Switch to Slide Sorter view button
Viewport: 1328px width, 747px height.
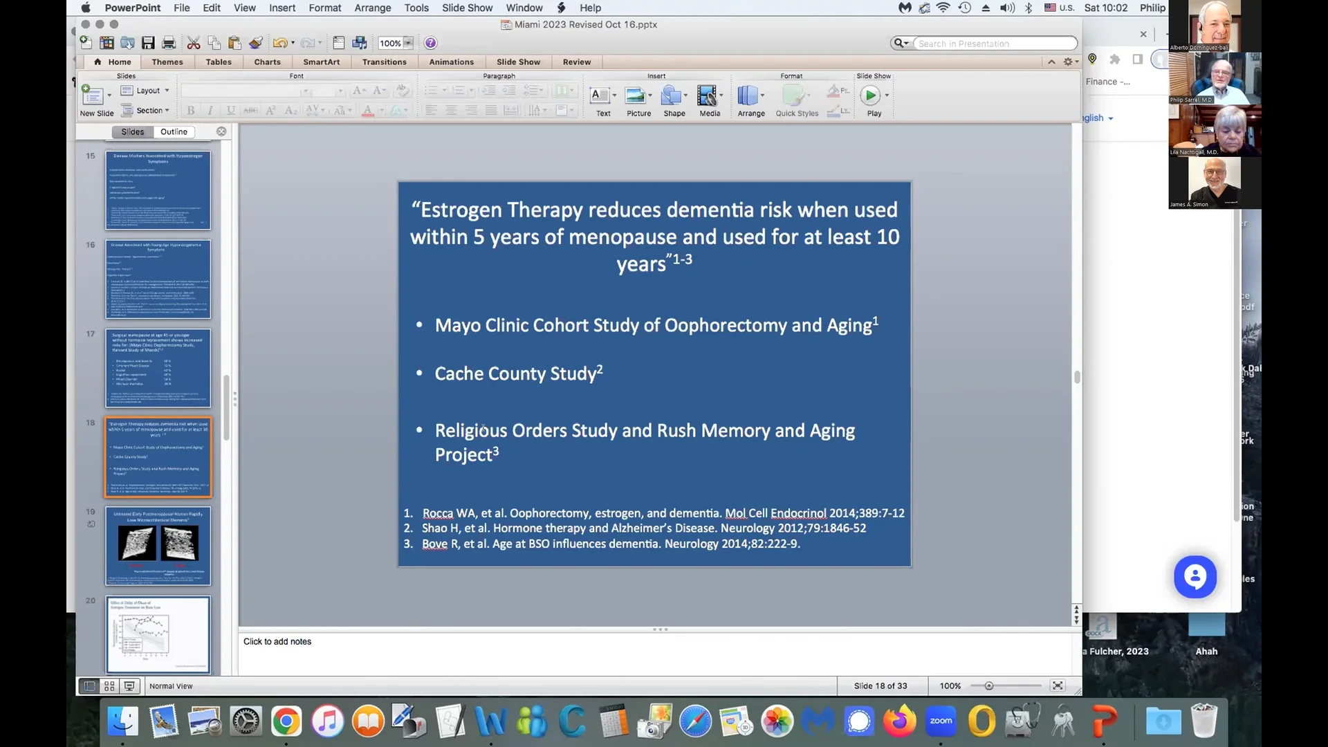(x=109, y=686)
